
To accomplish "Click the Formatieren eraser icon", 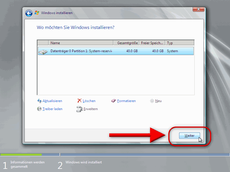I will [114, 101].
